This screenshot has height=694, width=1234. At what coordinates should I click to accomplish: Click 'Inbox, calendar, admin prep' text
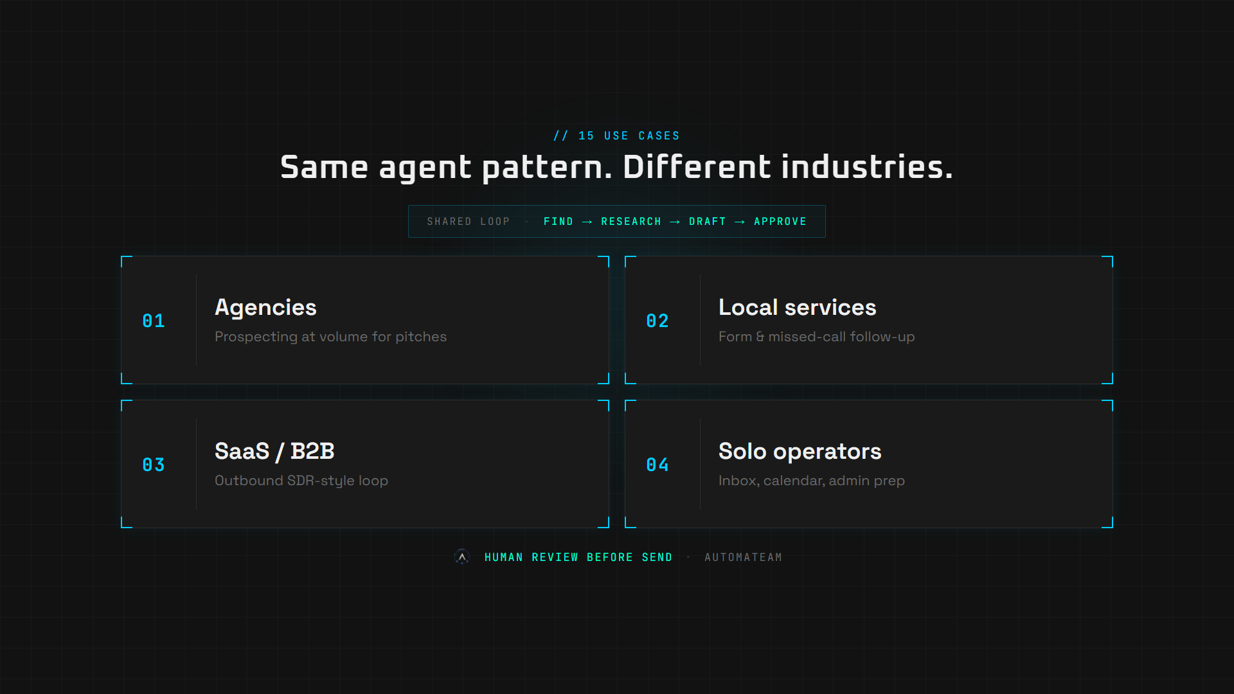(811, 481)
